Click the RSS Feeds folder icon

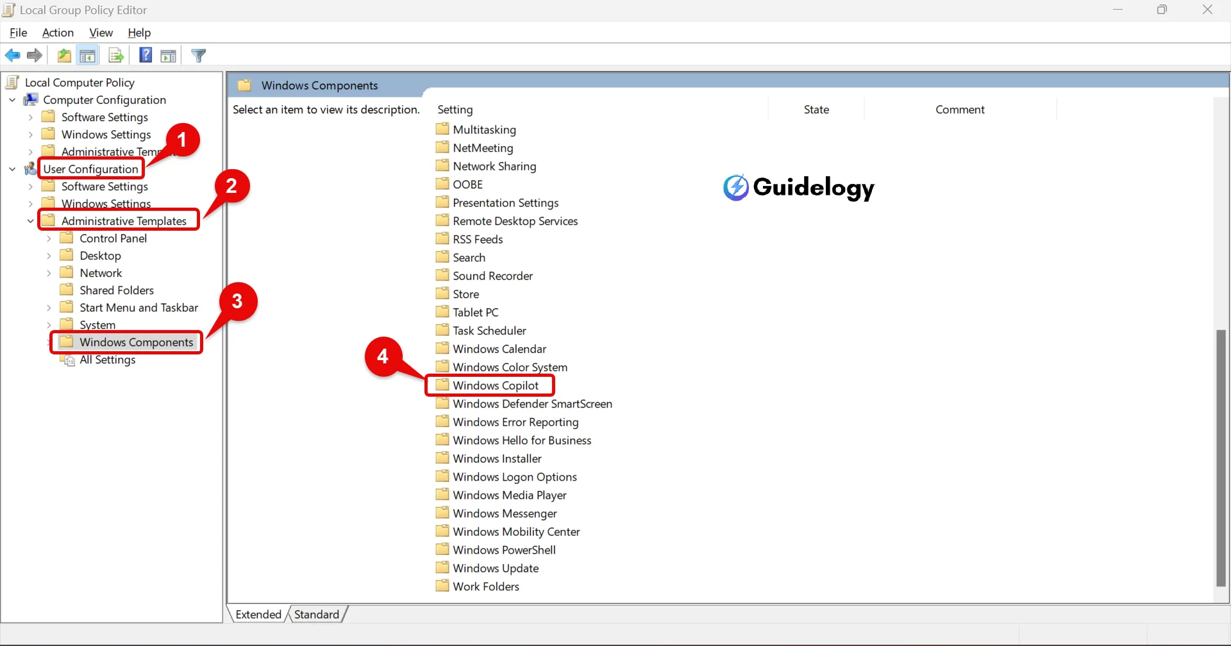(442, 238)
